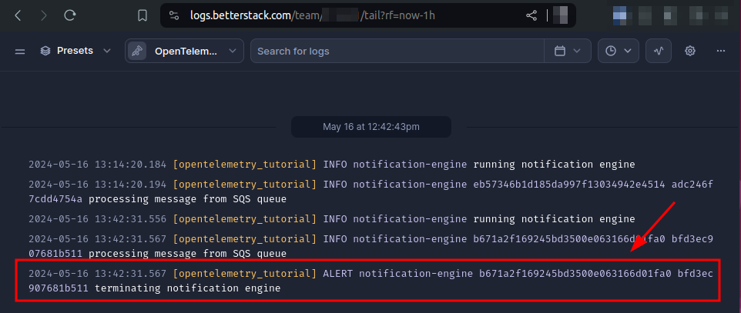The image size is (741, 313).
Task: Open the three-dot more options menu
Action: [x=721, y=51]
